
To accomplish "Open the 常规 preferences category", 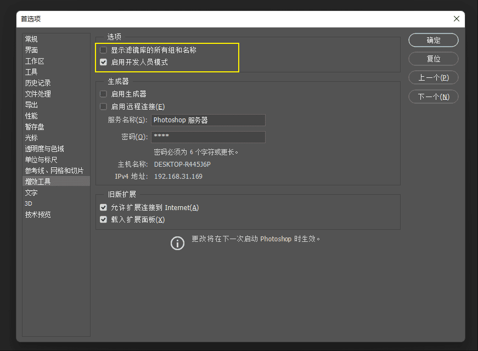I will point(56,39).
